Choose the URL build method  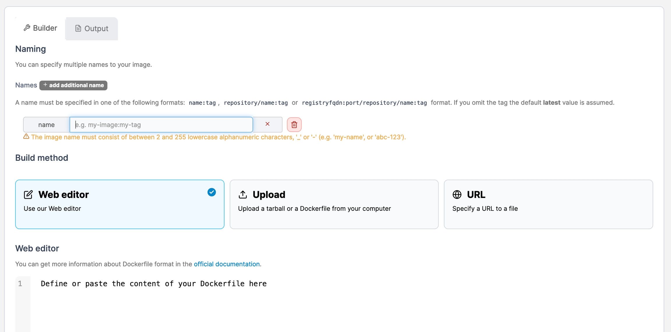[x=548, y=204]
